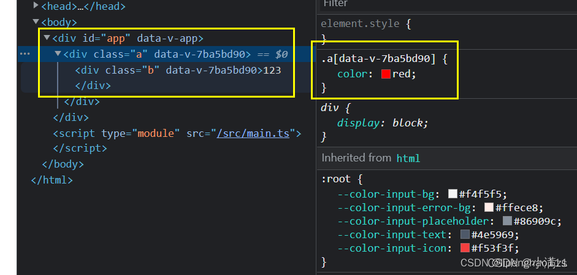The image size is (577, 275).
Task: Select the script type="module" element
Action: coord(177,133)
